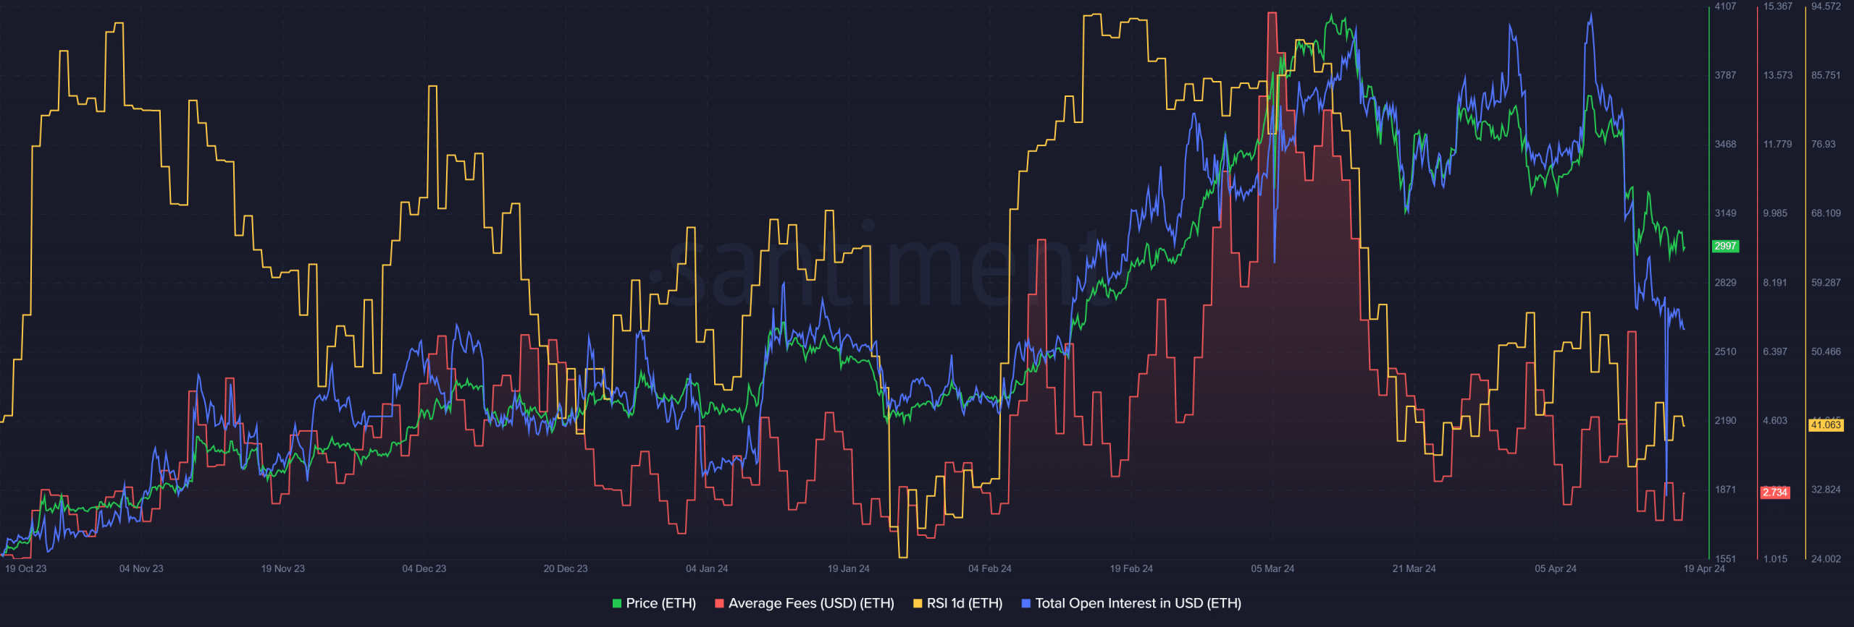Click the 2510 price axis value
1854x627 pixels.
1725,351
